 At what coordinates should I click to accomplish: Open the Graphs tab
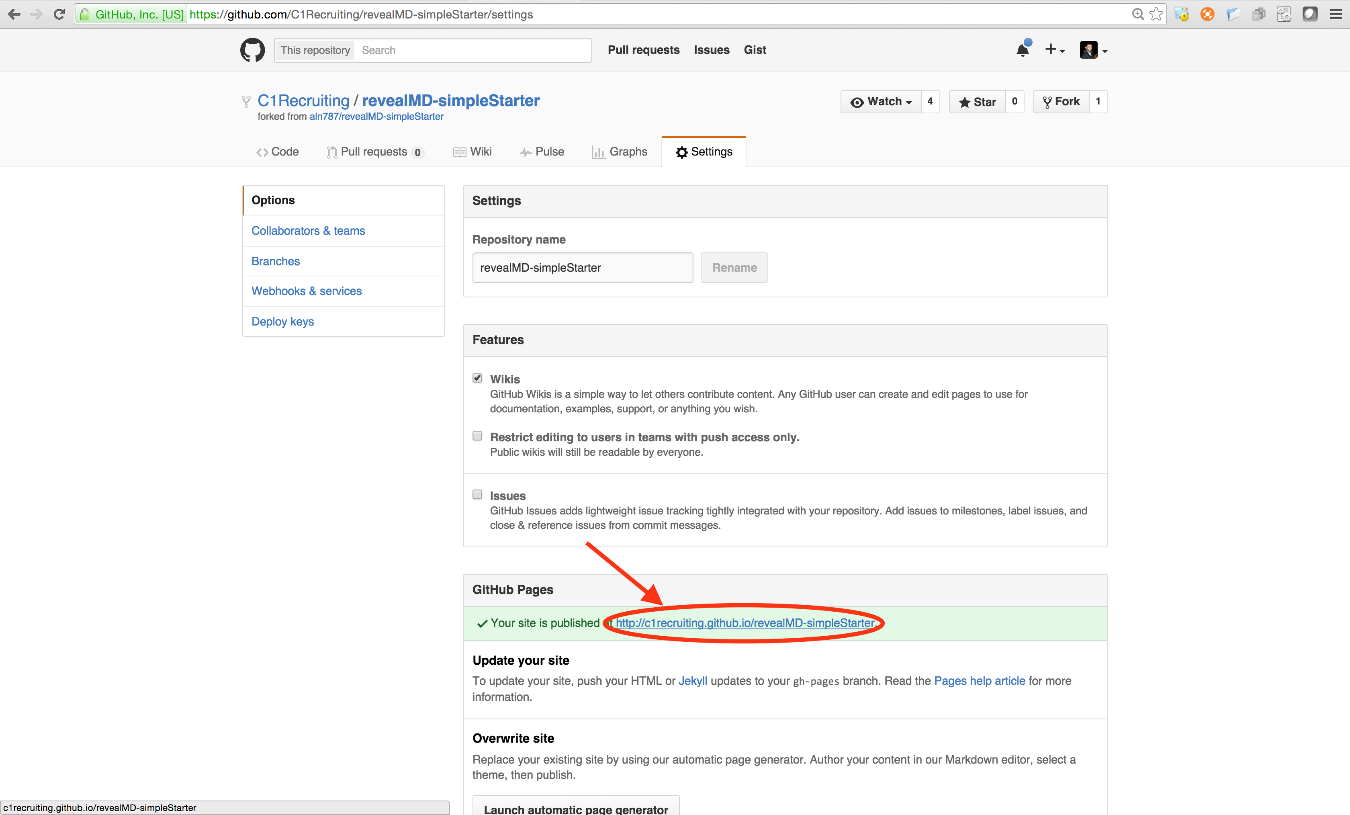click(x=620, y=152)
